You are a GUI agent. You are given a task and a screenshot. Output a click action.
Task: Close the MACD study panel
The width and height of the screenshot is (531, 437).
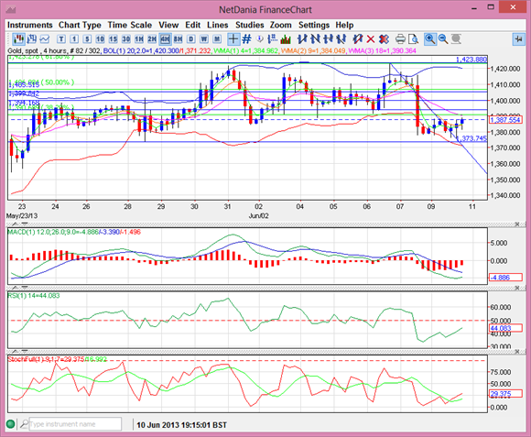point(517,224)
